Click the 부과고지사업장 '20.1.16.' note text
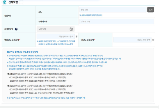Viewport: 160px width, 112px height. click(x=56, y=43)
